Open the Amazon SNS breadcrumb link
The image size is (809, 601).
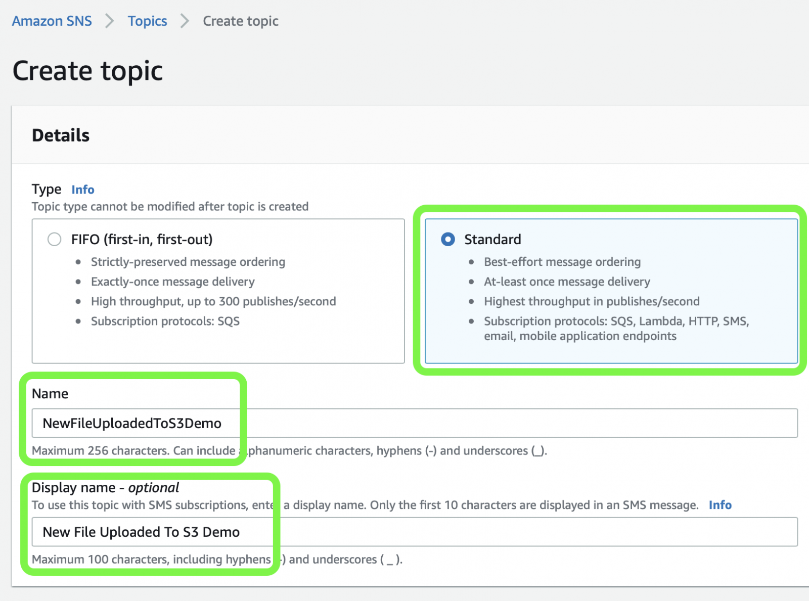click(x=52, y=21)
